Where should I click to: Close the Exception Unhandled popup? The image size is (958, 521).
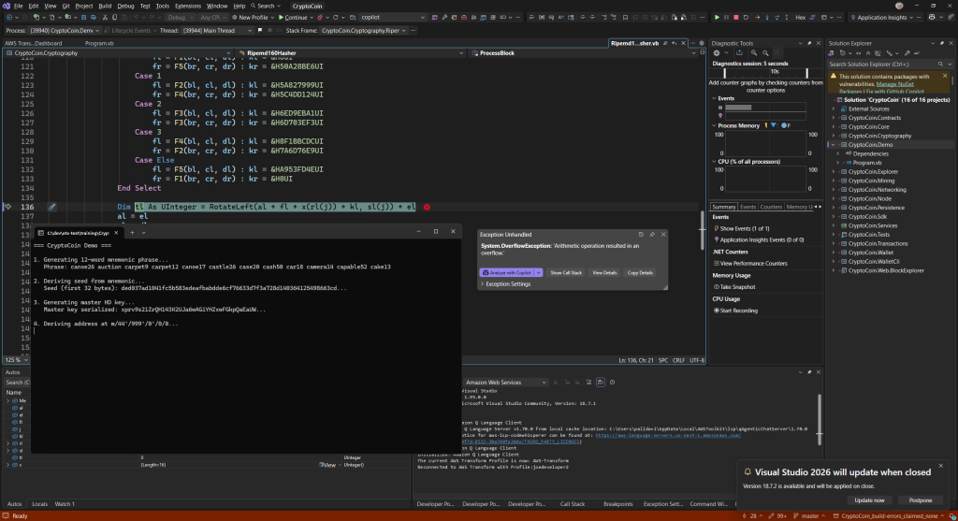pyautogui.click(x=663, y=235)
